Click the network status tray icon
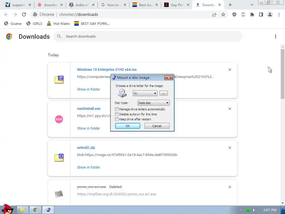This screenshot has height=214, width=285. [248, 210]
